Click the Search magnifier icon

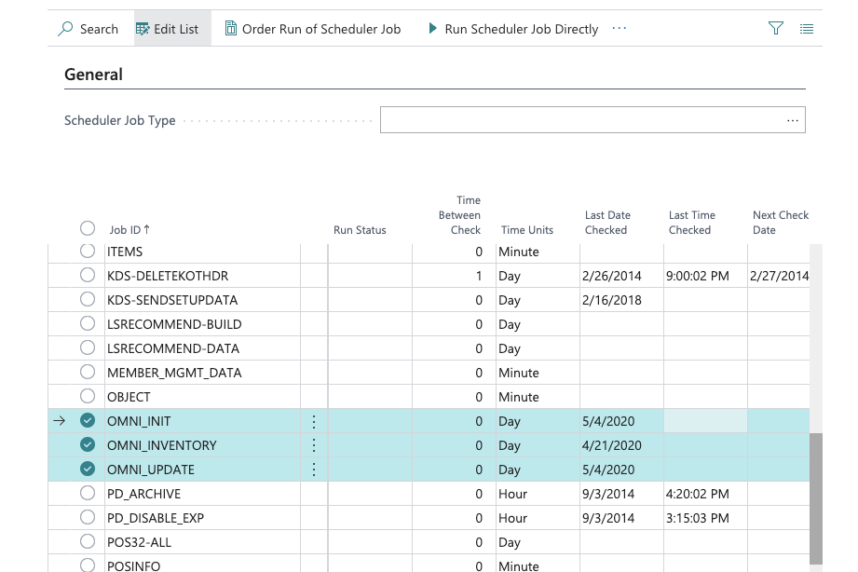coord(65,29)
